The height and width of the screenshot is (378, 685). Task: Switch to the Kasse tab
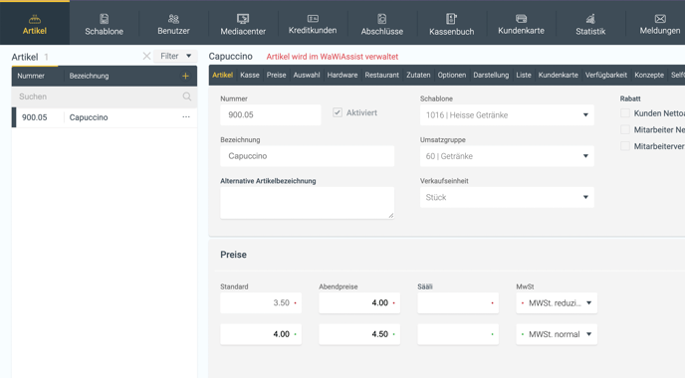(x=250, y=75)
